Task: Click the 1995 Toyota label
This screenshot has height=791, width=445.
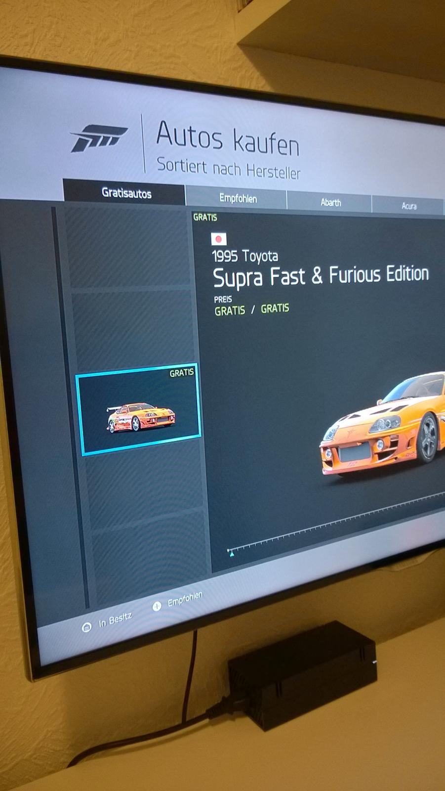Action: pos(245,256)
